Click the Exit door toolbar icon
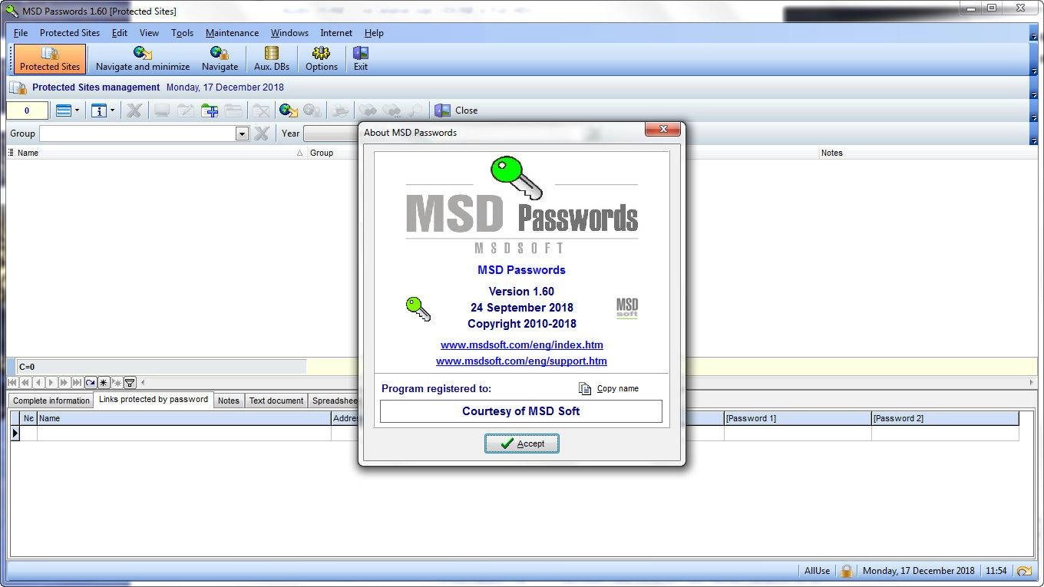Screen dimensions: 1044x587 pyautogui.click(x=360, y=59)
